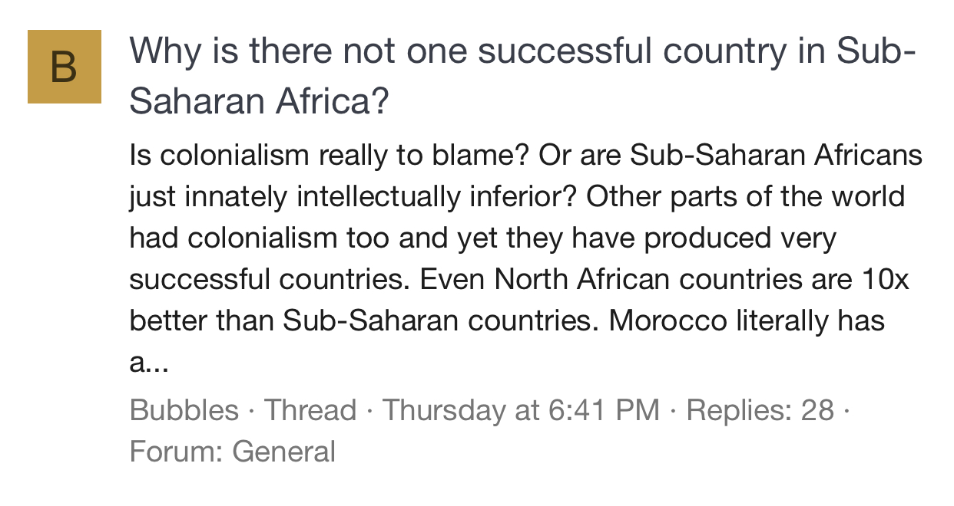Click the gold "B" user avatar
Image resolution: width=954 pixels, height=506 pixels.
[65, 67]
